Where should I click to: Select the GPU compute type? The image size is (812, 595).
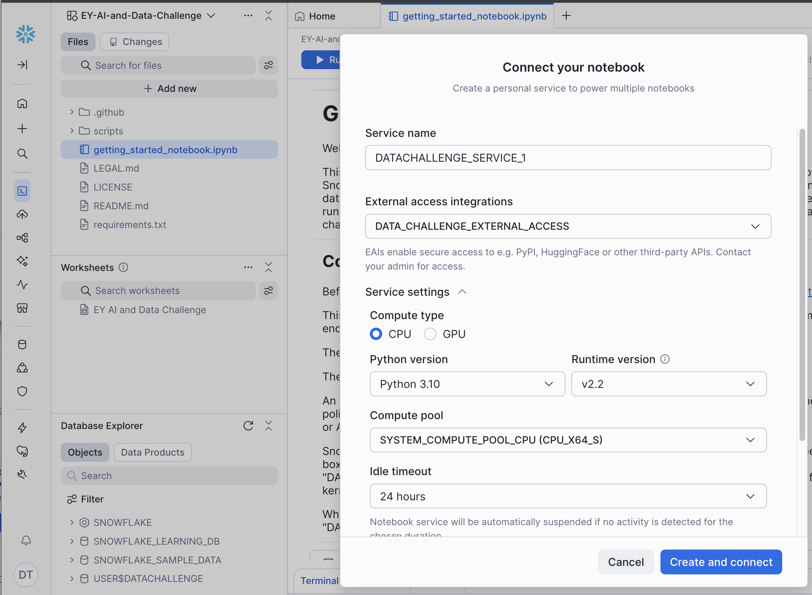(x=430, y=334)
